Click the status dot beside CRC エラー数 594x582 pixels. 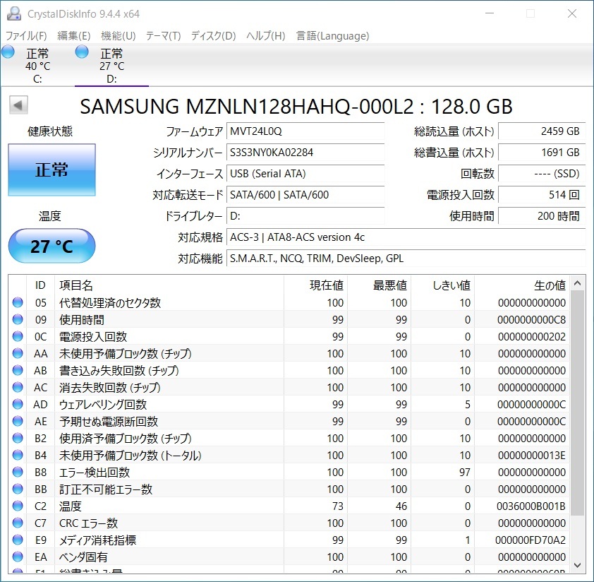tap(18, 523)
